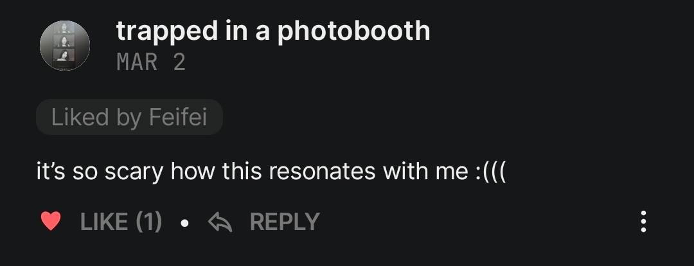Click the bullet separator between LIKE and REPLY
This screenshot has height=266, width=694.
tap(185, 223)
